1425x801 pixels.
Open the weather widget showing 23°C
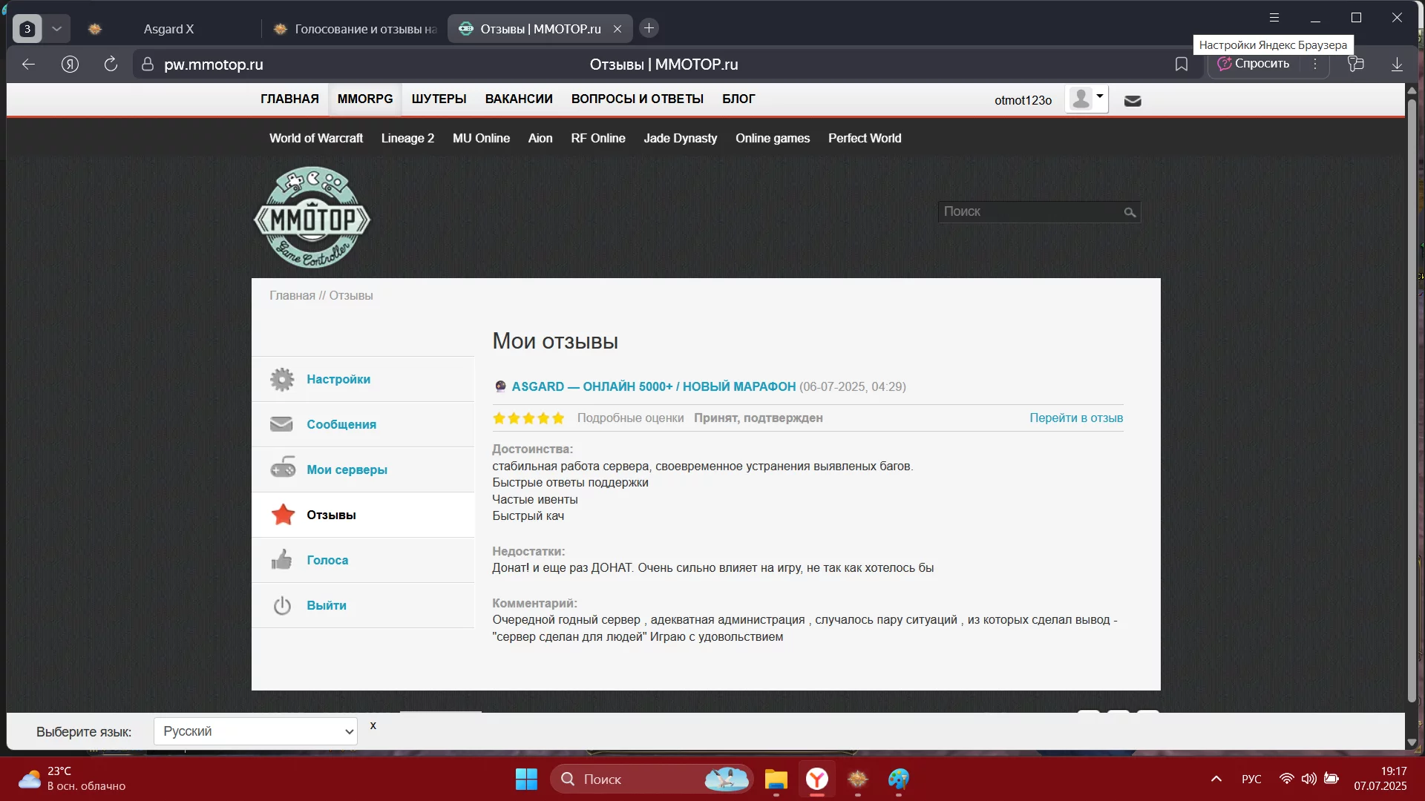pos(72,779)
